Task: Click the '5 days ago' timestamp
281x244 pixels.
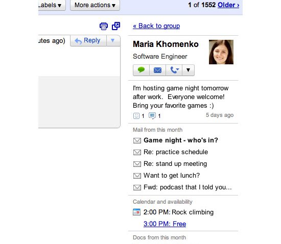Action: pos(220,115)
